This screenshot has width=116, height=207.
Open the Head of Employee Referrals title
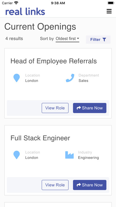click(54, 61)
